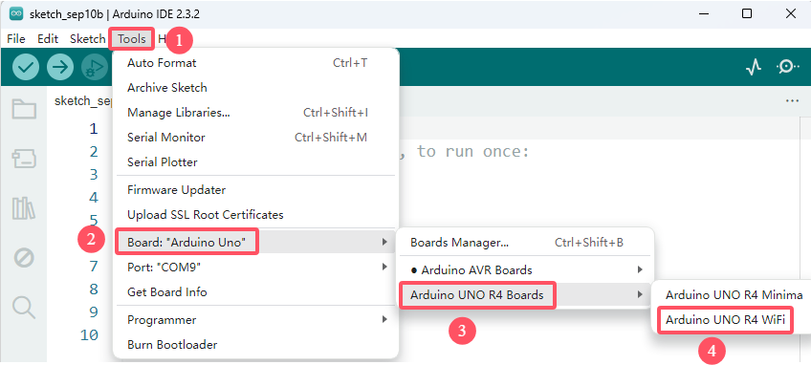This screenshot has height=365, width=811.
Task: Select Serial Plotter menu entry
Action: tap(255, 162)
